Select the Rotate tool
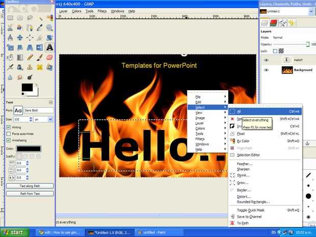This screenshot has width=316, height=237. (x=49, y=38)
